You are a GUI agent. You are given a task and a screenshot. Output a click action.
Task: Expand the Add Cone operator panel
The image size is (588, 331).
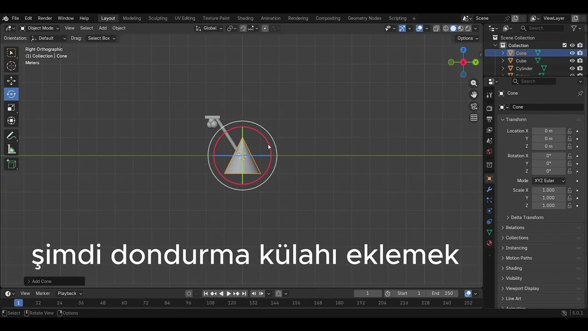(54, 281)
